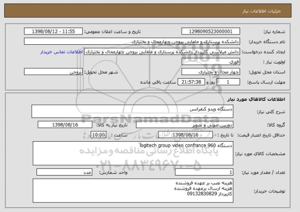Click the label شماره نیاز
Screen dimensions: 300x212
pos(274,32)
